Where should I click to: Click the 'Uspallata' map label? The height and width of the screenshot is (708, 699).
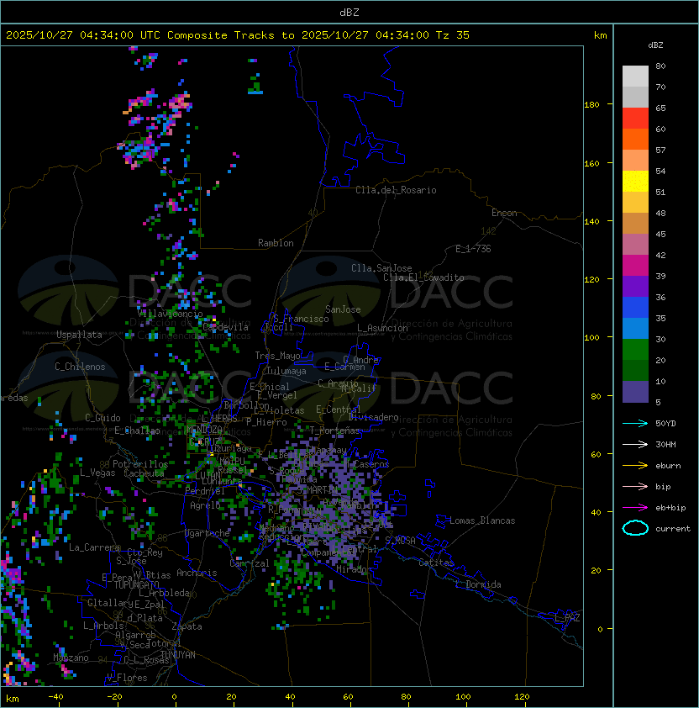79,335
